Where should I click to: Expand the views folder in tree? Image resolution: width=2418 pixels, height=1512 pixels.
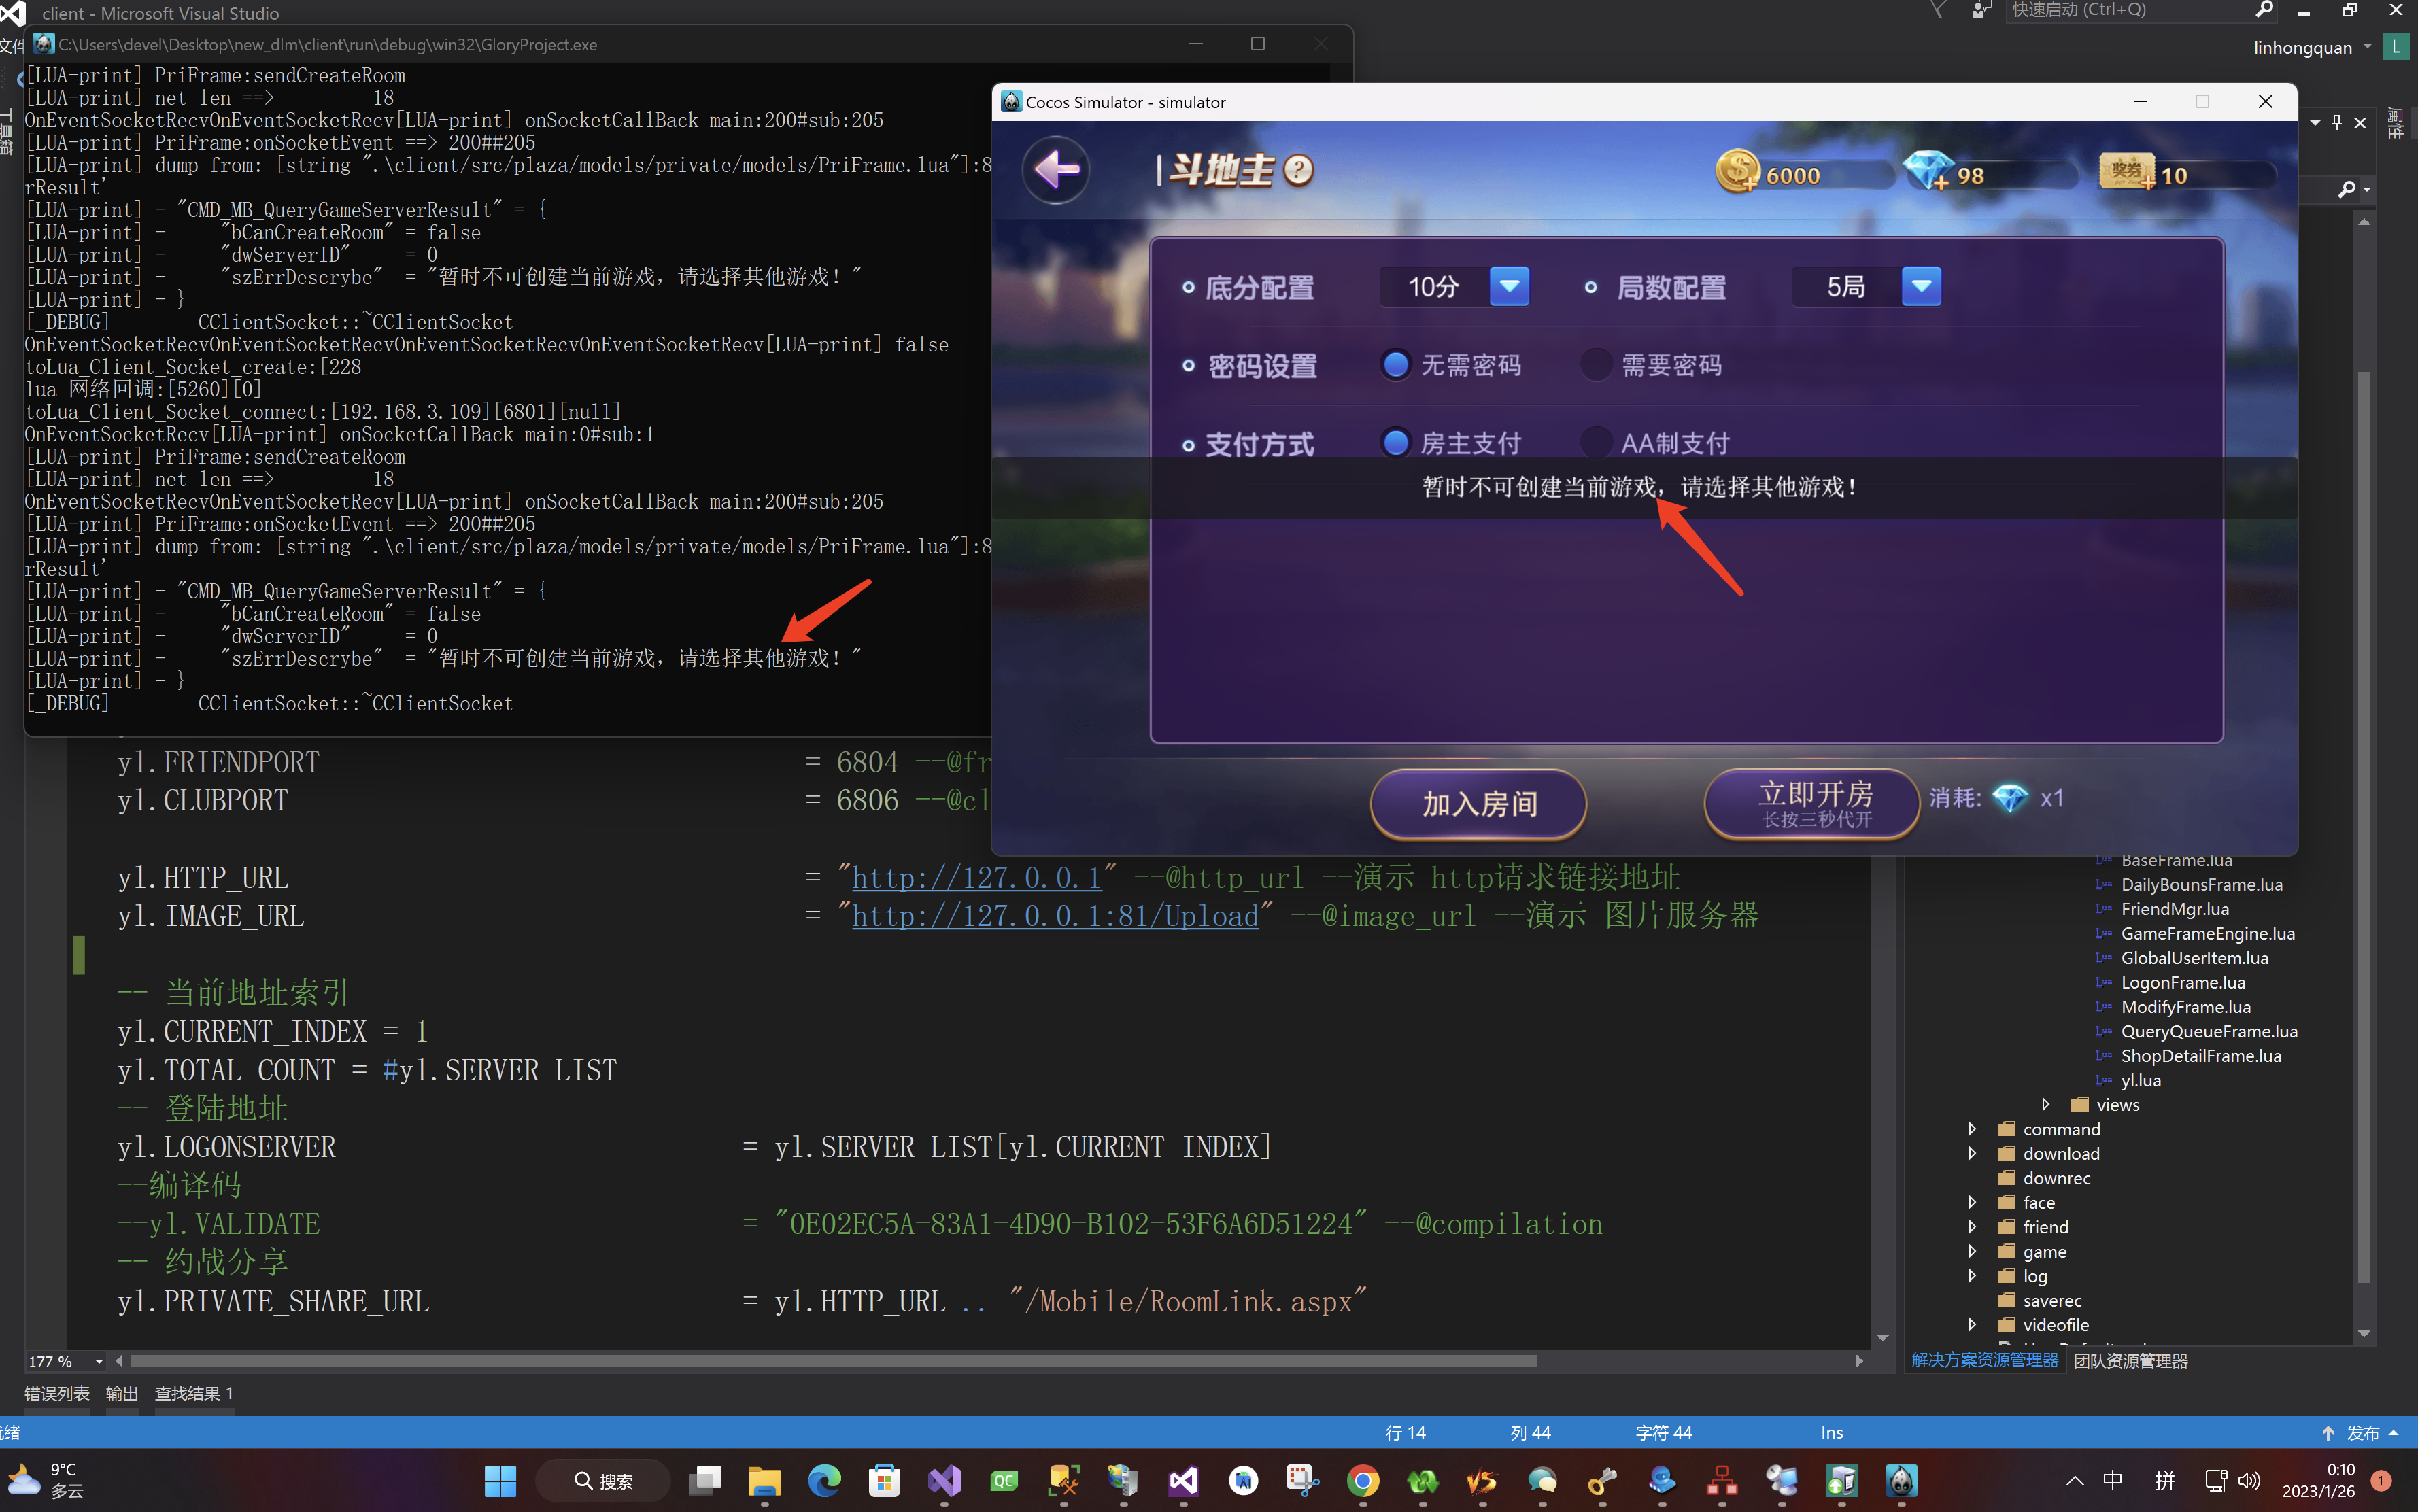(2045, 1105)
